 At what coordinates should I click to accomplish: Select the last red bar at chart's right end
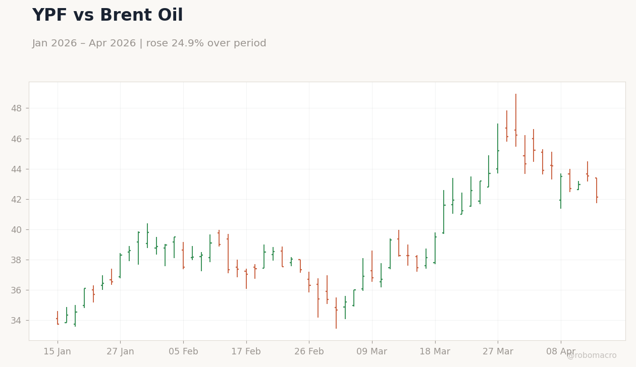(597, 190)
